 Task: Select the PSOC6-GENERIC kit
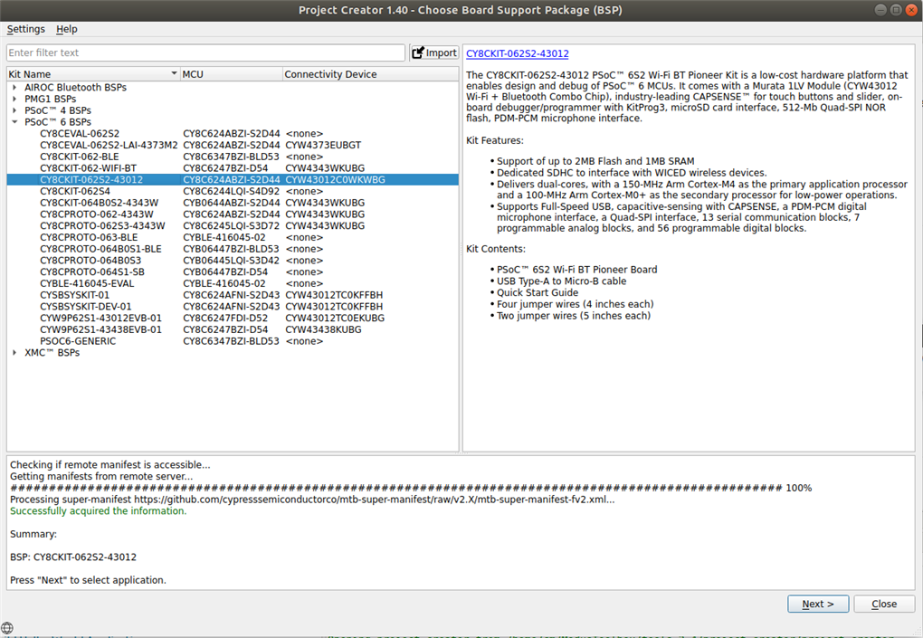(x=233, y=341)
